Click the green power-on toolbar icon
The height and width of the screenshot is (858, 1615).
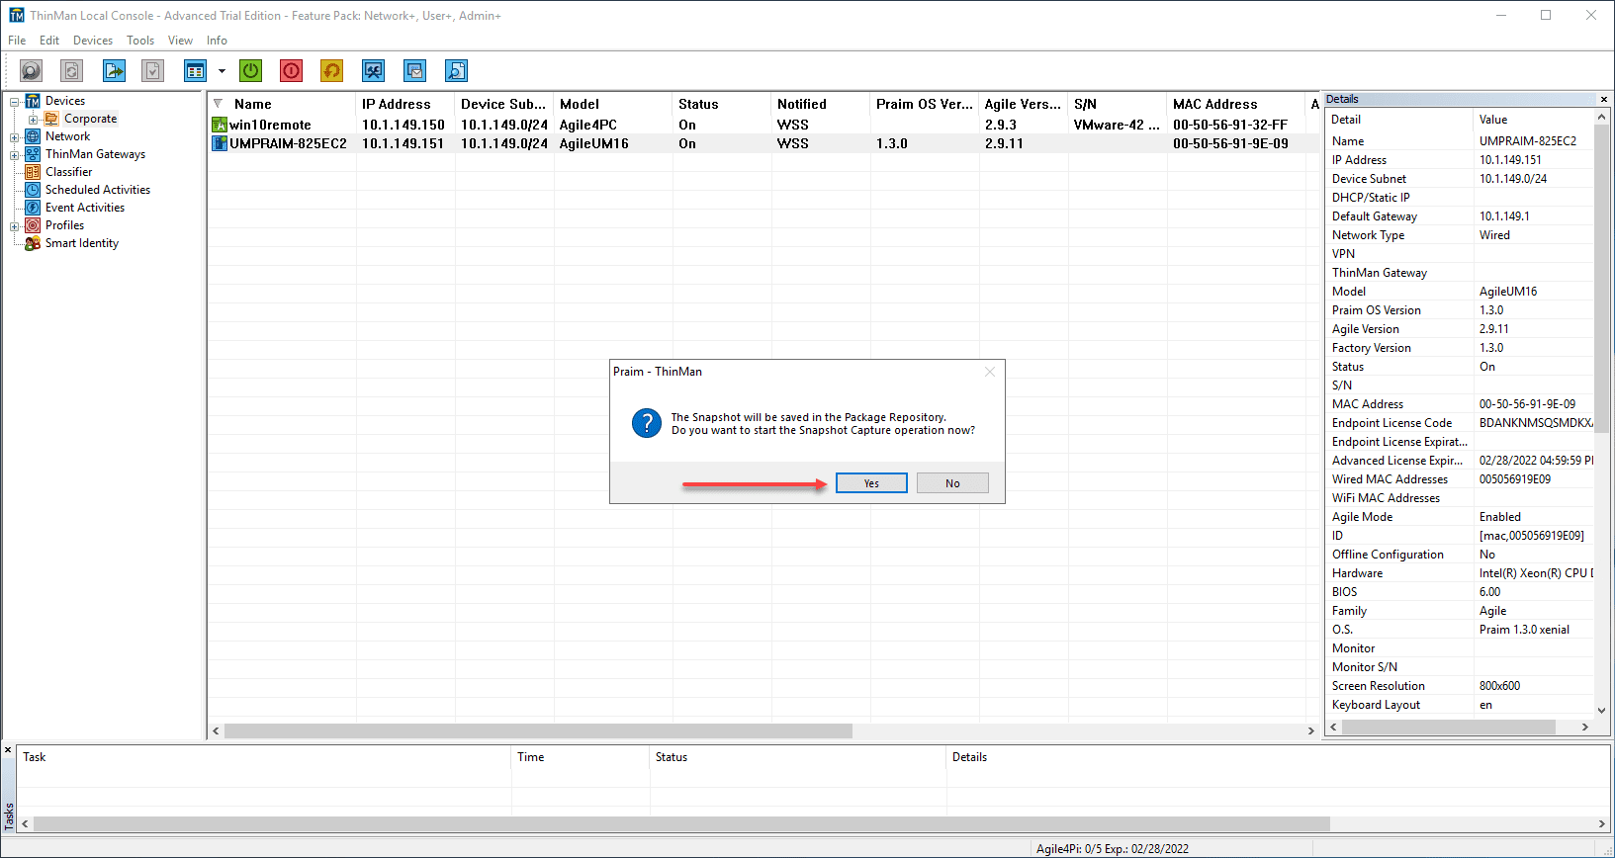(251, 71)
